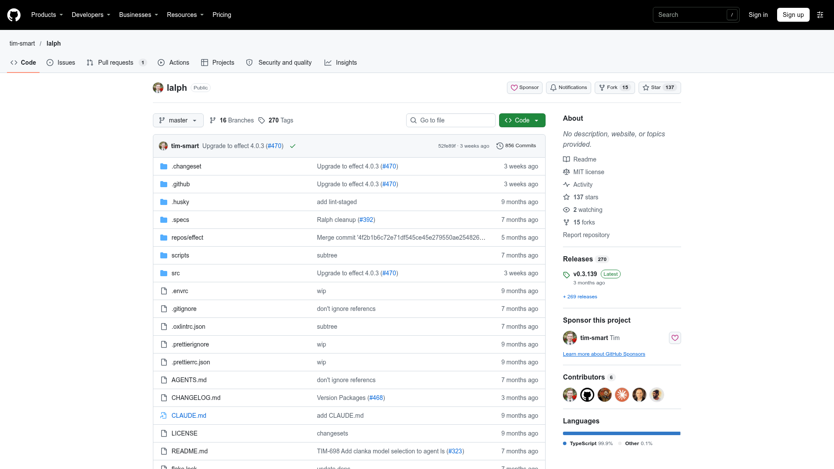Switch to the Issues tab
Viewport: 834px width, 469px height.
click(61, 63)
